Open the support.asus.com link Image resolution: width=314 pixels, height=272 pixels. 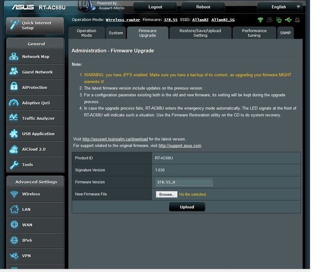(180, 145)
